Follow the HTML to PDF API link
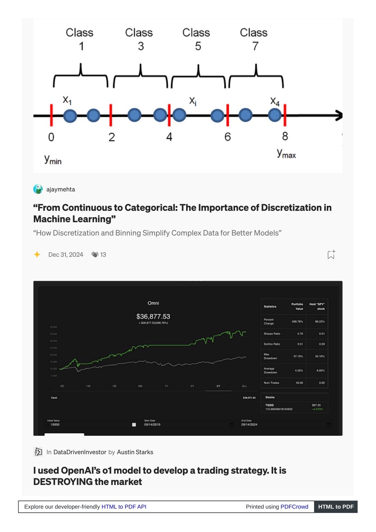376x532 pixels. pyautogui.click(x=124, y=507)
